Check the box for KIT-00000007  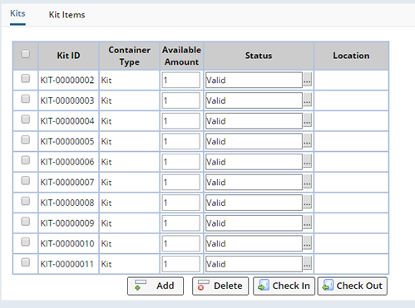[x=26, y=181]
